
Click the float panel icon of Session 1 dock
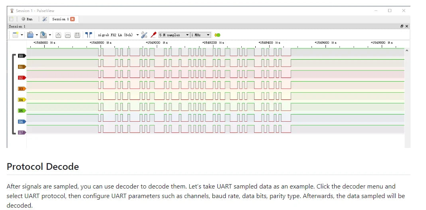point(402,26)
